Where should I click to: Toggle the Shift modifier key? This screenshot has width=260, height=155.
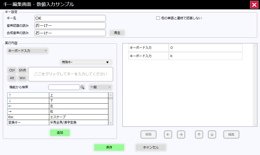22,70
